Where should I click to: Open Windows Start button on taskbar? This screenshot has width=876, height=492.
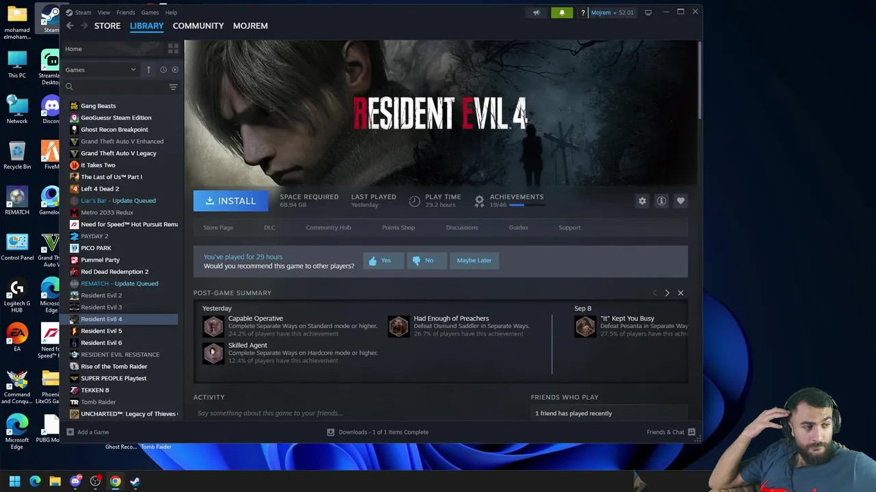(x=14, y=481)
